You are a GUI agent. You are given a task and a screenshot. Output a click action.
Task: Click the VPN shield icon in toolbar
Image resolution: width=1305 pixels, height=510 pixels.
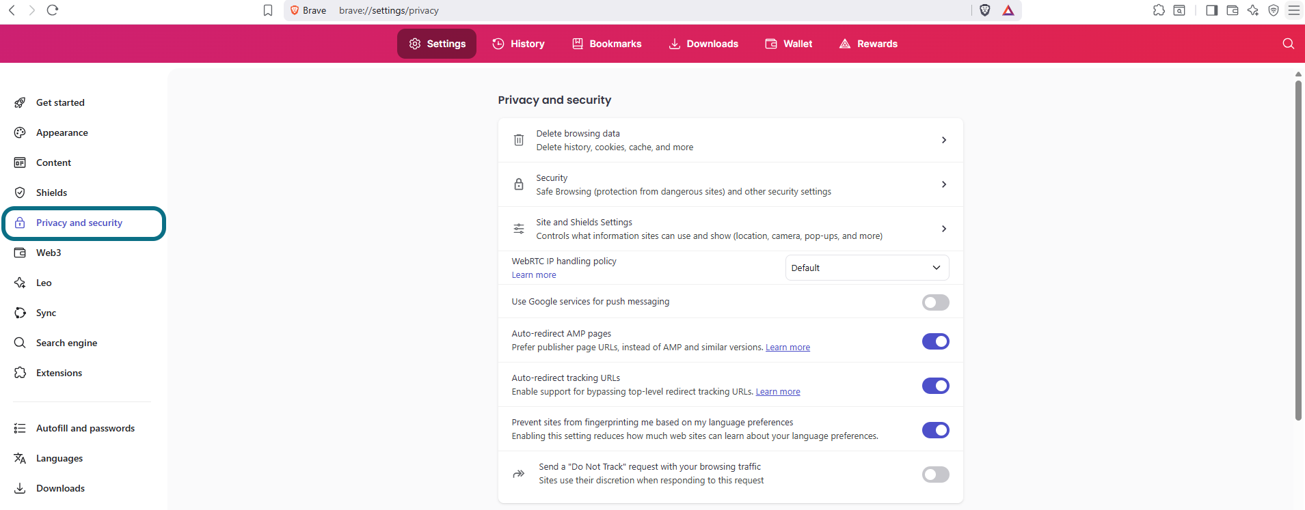(x=1274, y=10)
